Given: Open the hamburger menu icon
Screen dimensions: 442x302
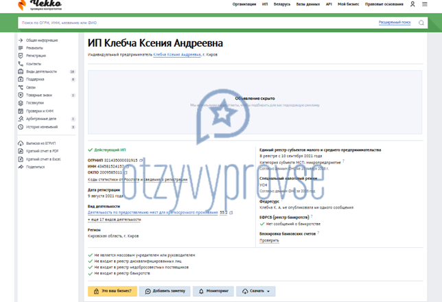Looking at the screenshot, I should 425,4.
